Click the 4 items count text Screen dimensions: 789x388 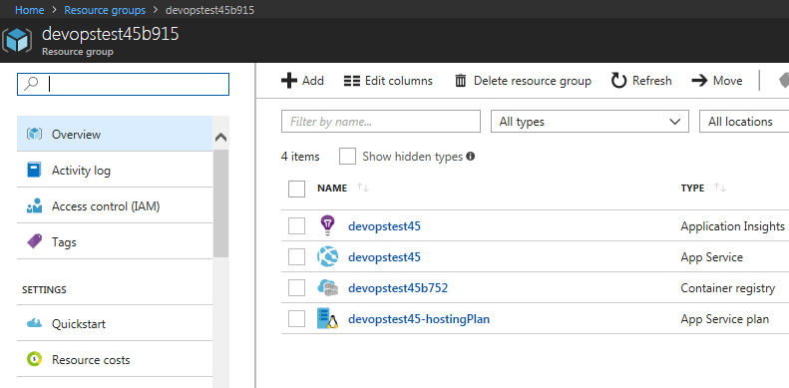tap(300, 157)
